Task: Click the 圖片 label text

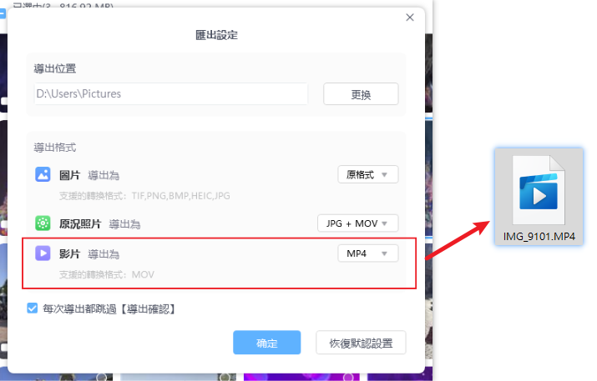Action: 69,175
